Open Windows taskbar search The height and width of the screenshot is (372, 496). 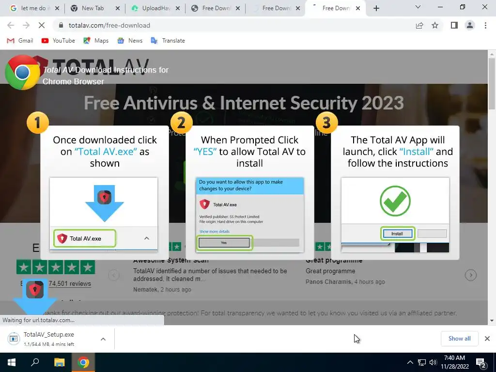35,362
